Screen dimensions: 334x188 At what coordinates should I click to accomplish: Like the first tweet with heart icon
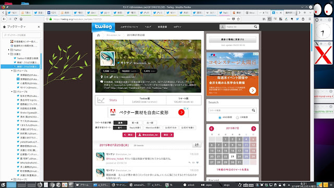pos(197,162)
